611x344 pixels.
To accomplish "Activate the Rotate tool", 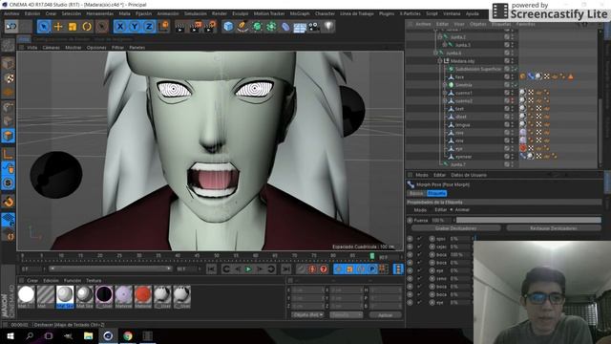I will point(87,27).
